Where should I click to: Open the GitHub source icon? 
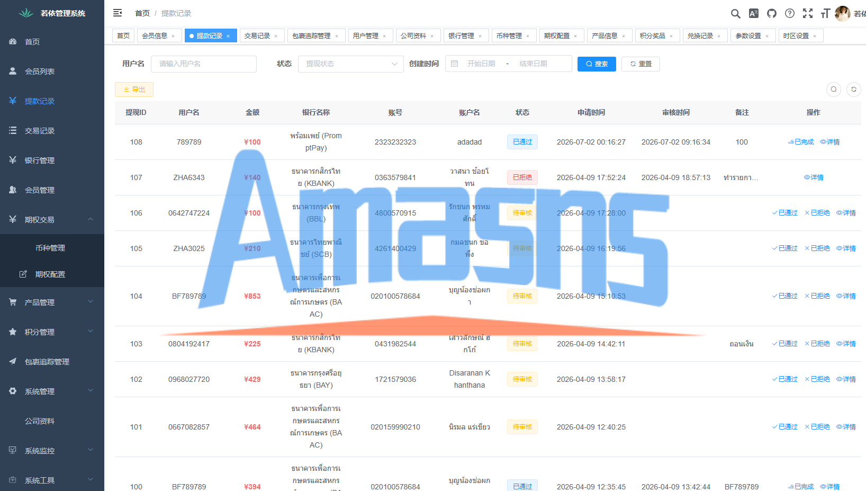772,13
